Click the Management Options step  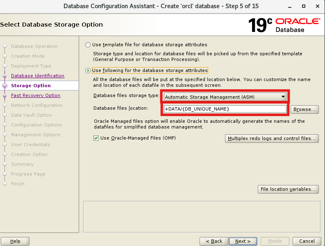pos(36,135)
